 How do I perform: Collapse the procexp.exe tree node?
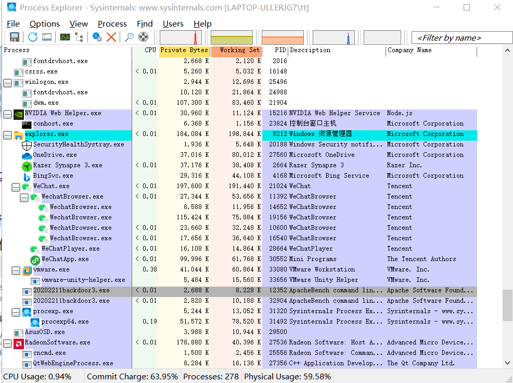[16, 312]
